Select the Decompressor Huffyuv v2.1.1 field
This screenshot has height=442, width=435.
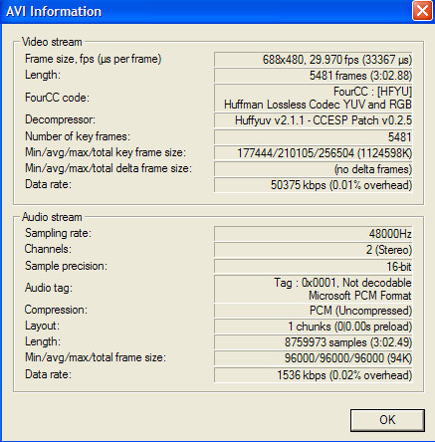(314, 120)
